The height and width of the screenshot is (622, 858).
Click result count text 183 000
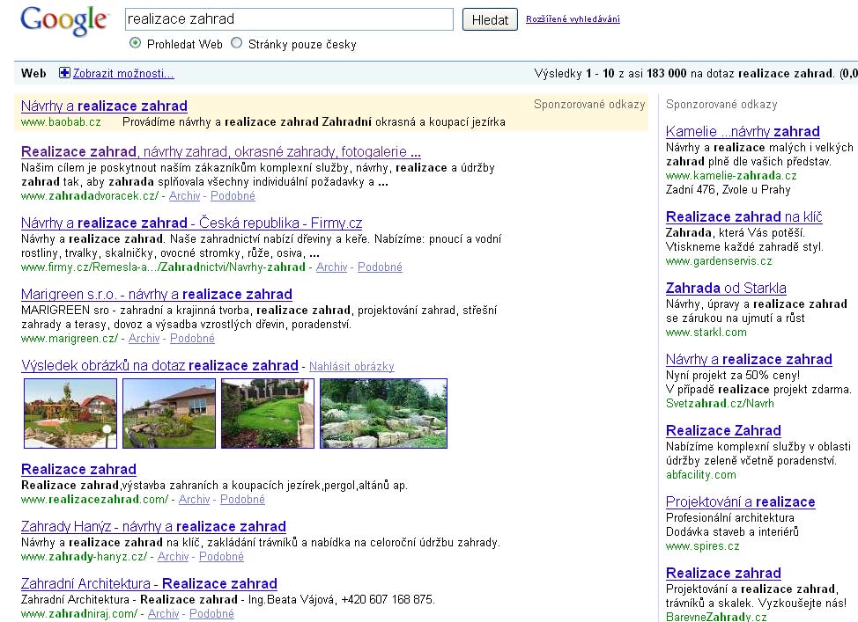point(667,73)
